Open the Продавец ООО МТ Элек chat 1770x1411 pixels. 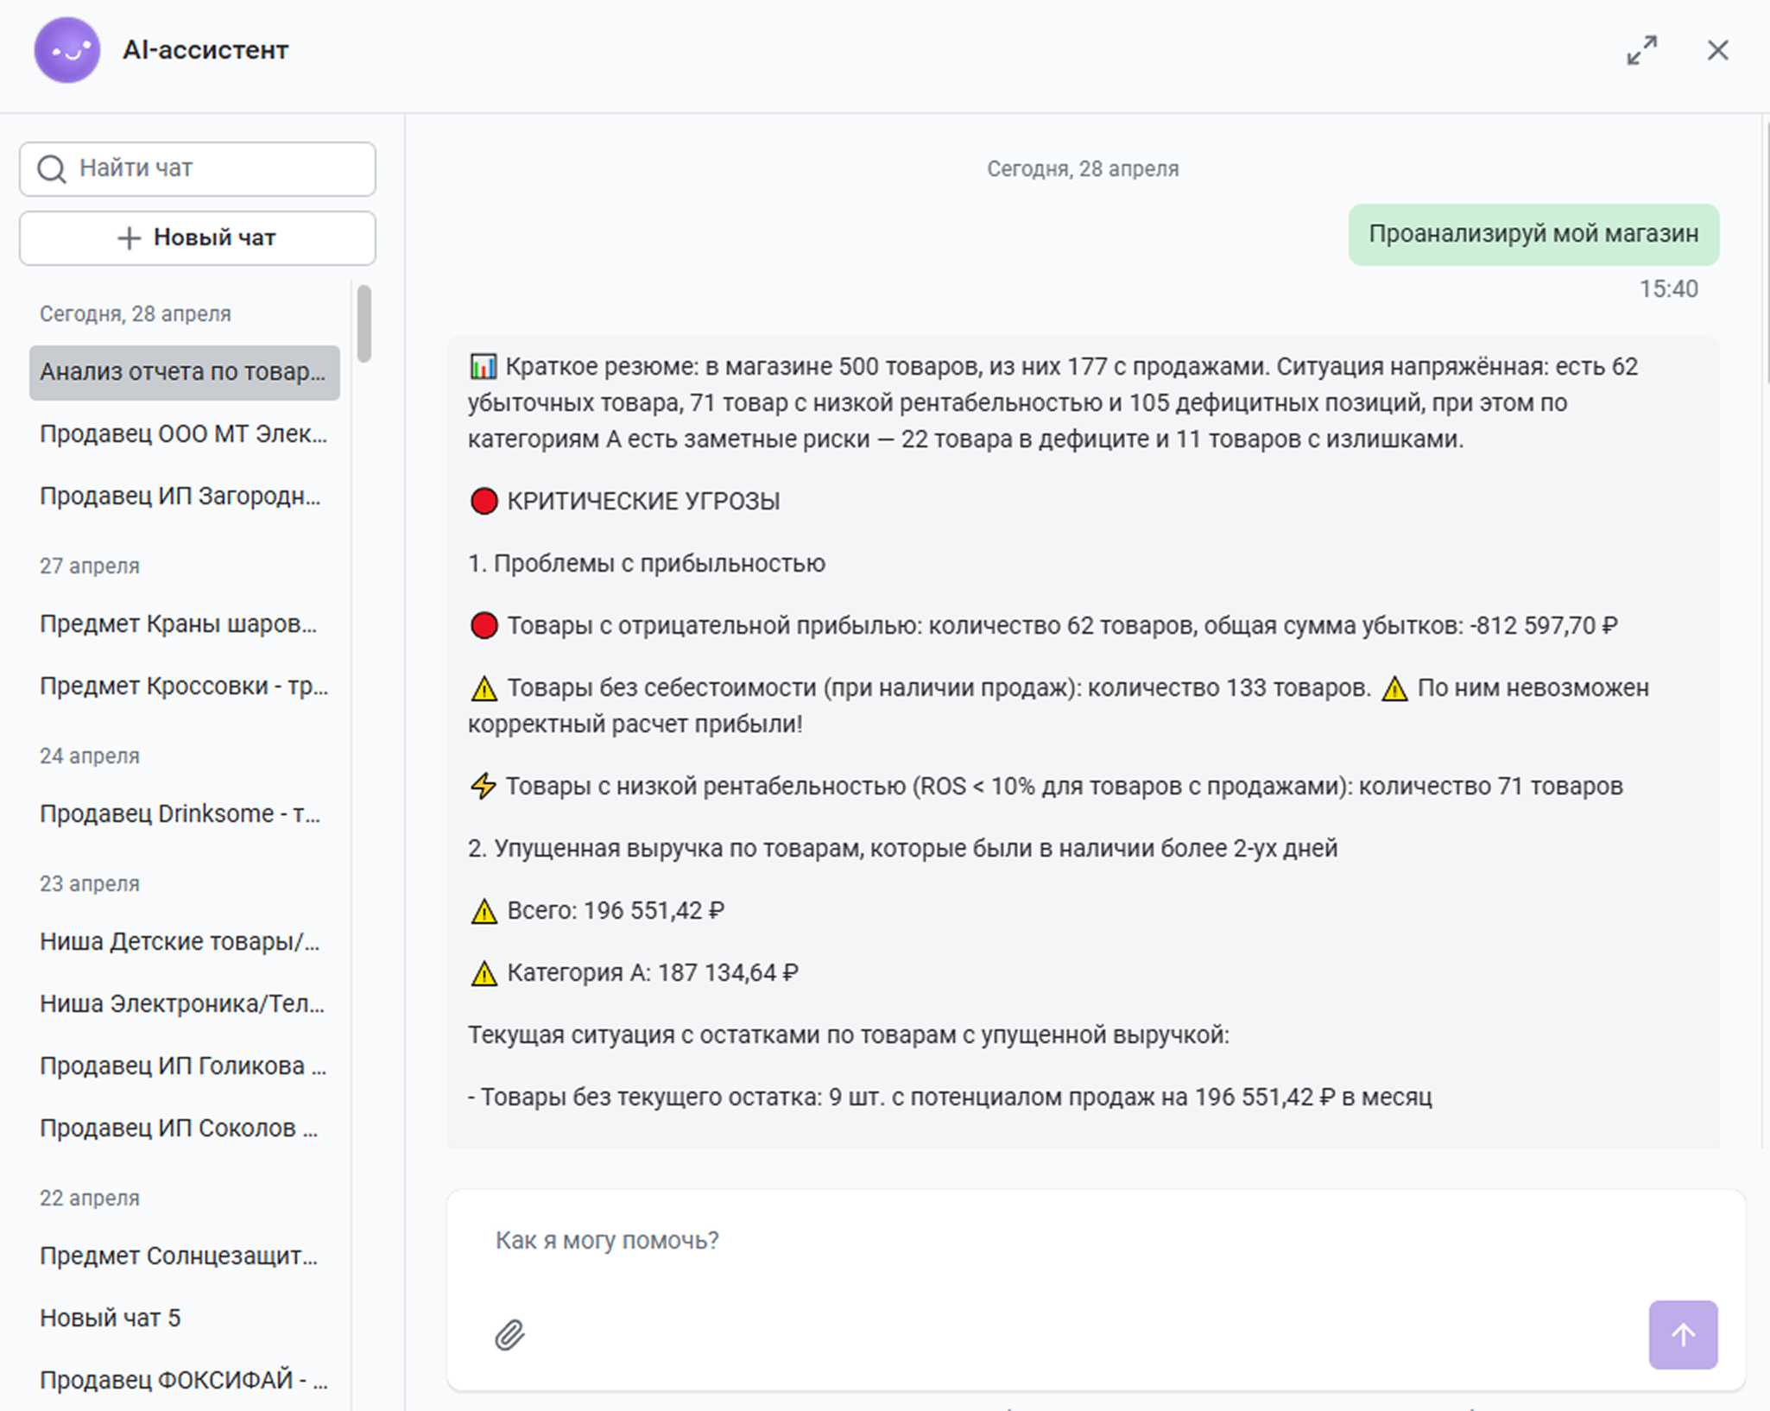[x=183, y=434]
